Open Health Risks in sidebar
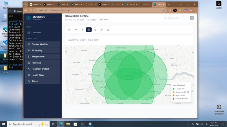This screenshot has height=127, width=227. (x=43, y=75)
